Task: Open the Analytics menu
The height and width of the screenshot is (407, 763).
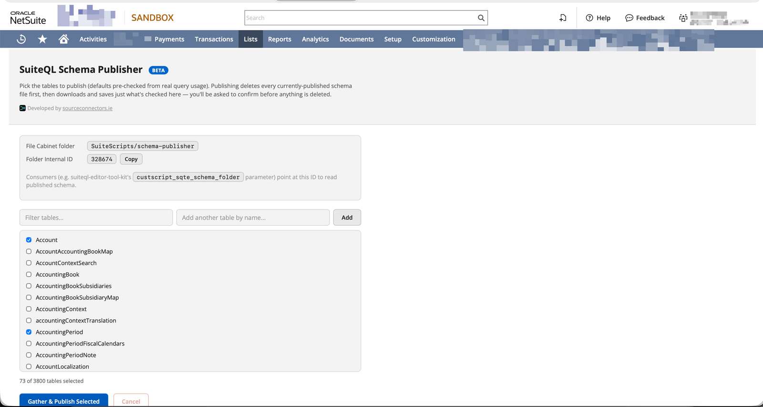Action: (315, 39)
